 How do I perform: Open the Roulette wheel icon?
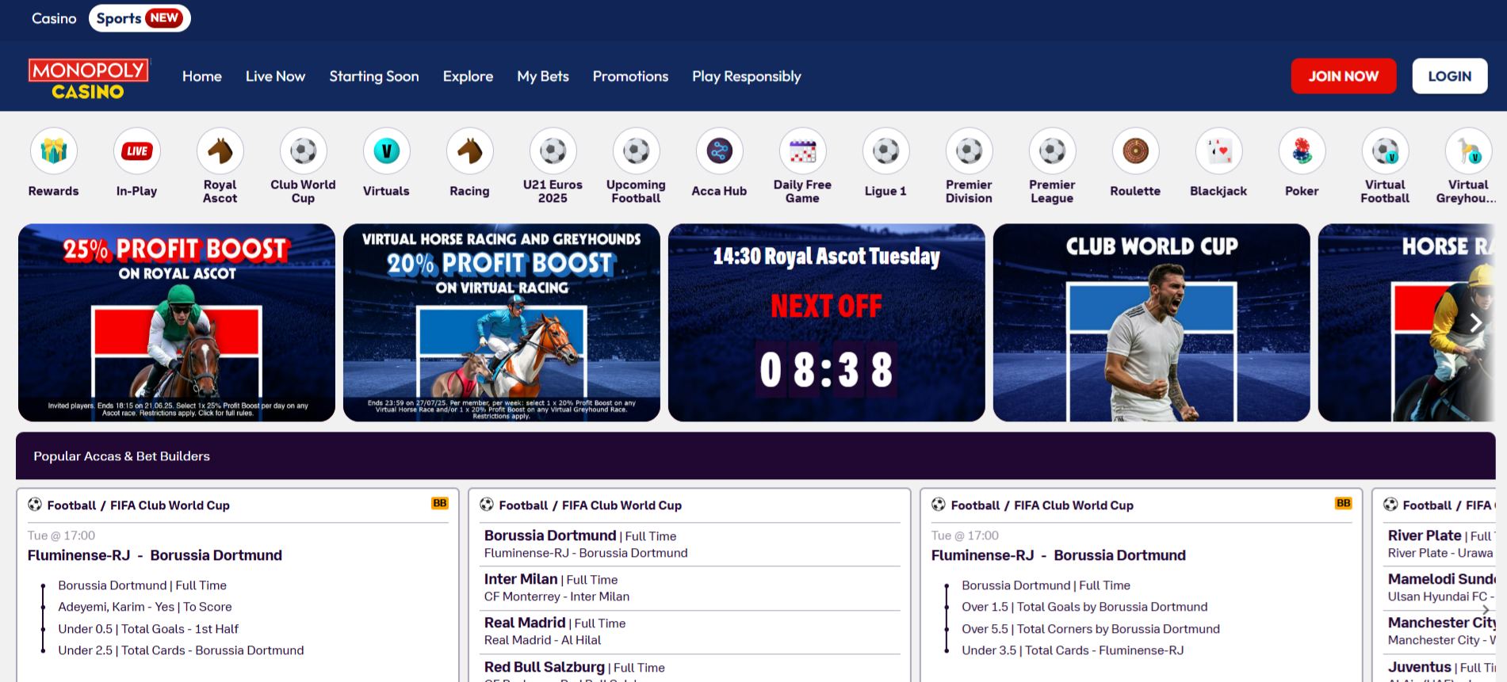(x=1136, y=151)
